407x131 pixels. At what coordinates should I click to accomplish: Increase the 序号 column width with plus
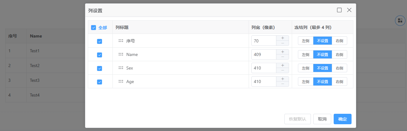(283, 38)
